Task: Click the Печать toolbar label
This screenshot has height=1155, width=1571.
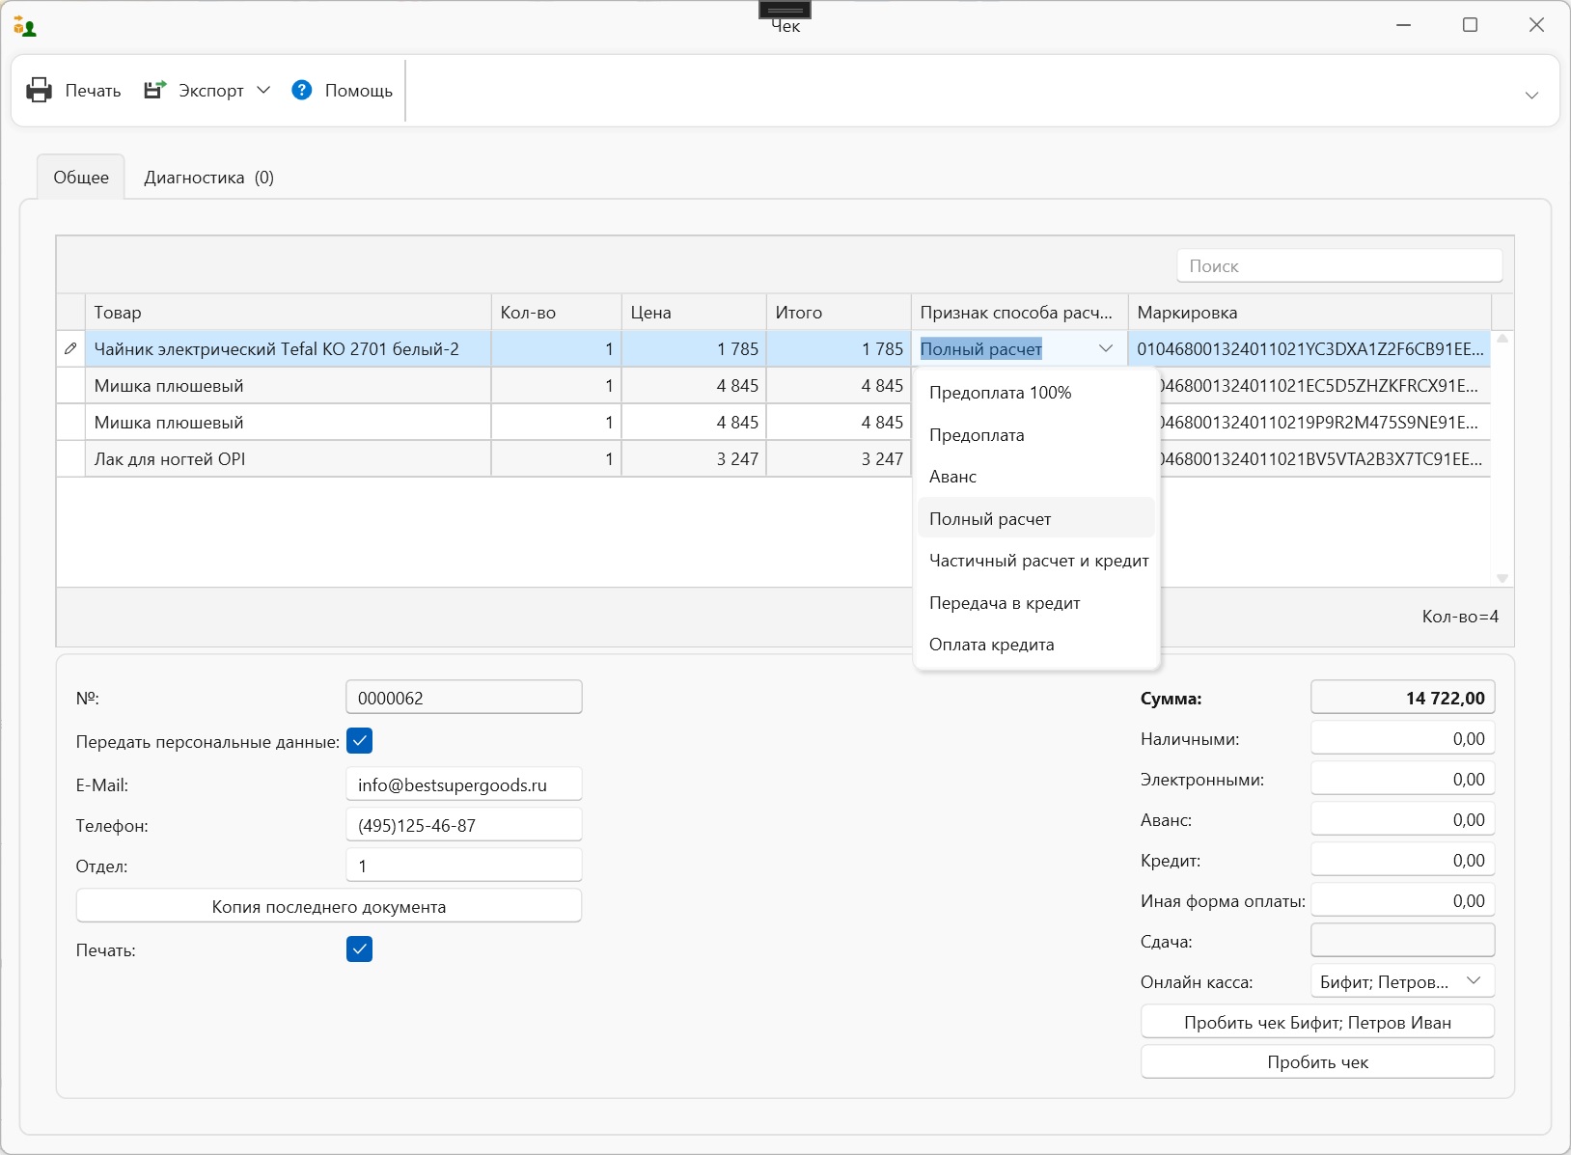Action: click(93, 90)
